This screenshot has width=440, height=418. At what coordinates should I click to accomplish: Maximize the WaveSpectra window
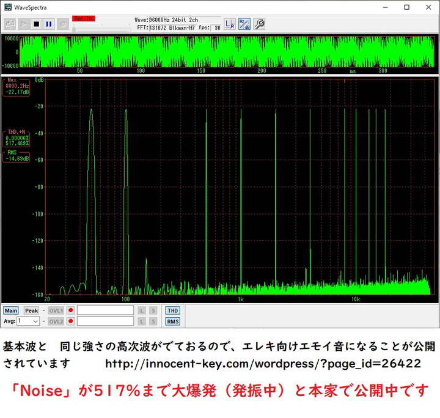click(x=406, y=7)
